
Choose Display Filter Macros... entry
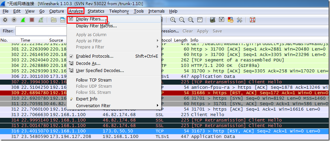coord(96,26)
